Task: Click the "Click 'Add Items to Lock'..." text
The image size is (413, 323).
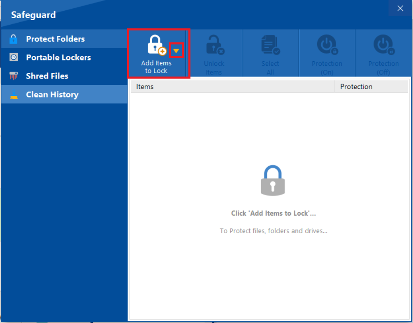Action: (274, 213)
